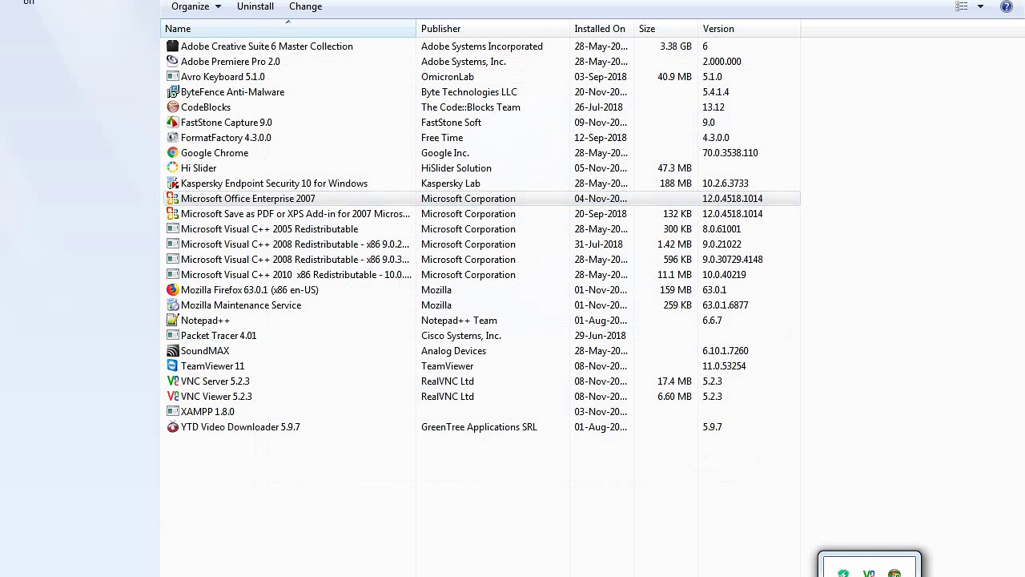Click the Microsoft Save as PDF add-in icon
The height and width of the screenshot is (577, 1025).
172,214
